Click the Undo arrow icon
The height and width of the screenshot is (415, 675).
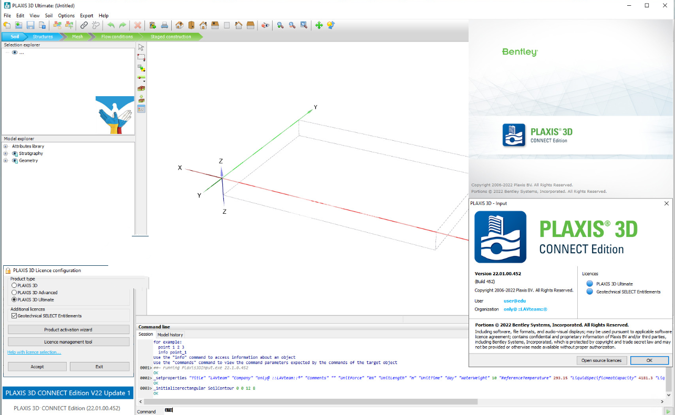(x=111, y=25)
